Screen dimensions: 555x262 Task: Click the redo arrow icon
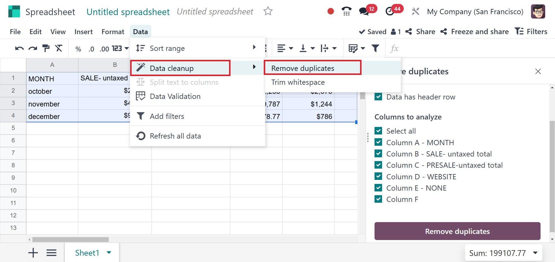point(33,49)
